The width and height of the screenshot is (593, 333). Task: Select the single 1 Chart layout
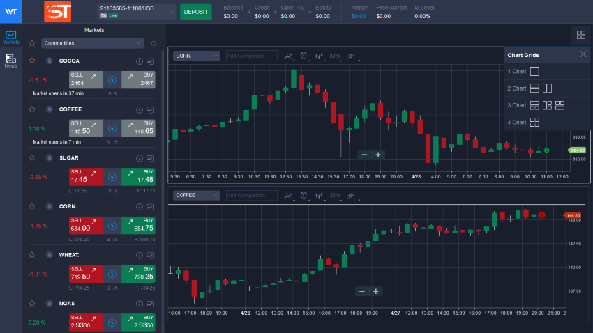[534, 71]
